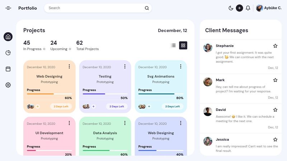287x161 pixels.
Task: Click the Client Messages heading
Action: (x=227, y=30)
